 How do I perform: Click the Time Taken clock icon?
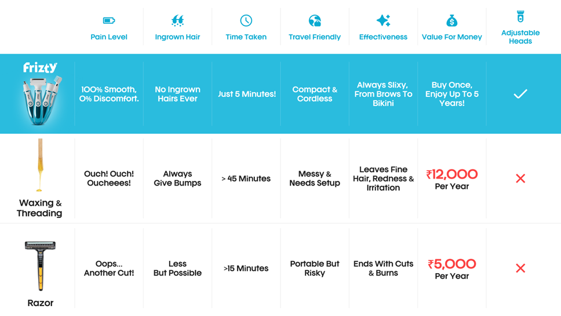coord(246,21)
